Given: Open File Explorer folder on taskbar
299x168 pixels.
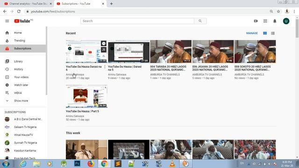Looking at the screenshot, I should pos(36,164).
